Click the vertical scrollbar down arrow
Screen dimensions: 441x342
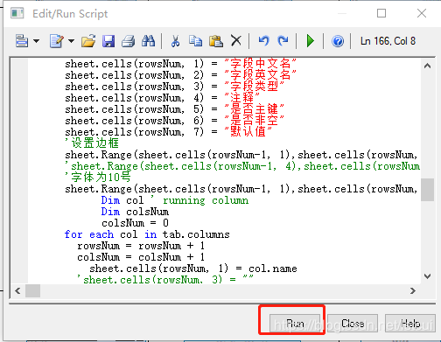427,276
